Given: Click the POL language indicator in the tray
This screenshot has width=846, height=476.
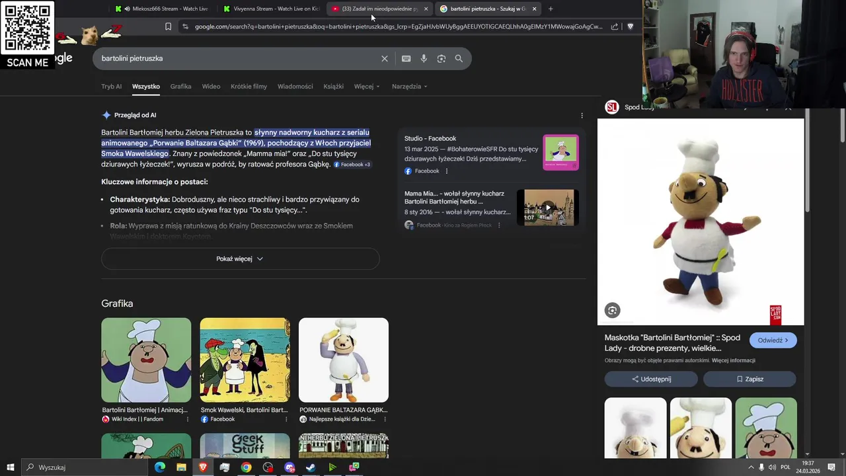Looking at the screenshot, I should tap(785, 467).
